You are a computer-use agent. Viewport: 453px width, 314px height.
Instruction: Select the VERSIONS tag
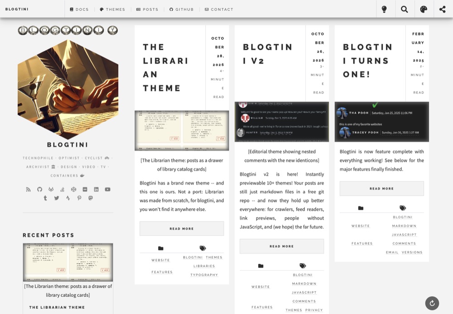pyautogui.click(x=412, y=252)
